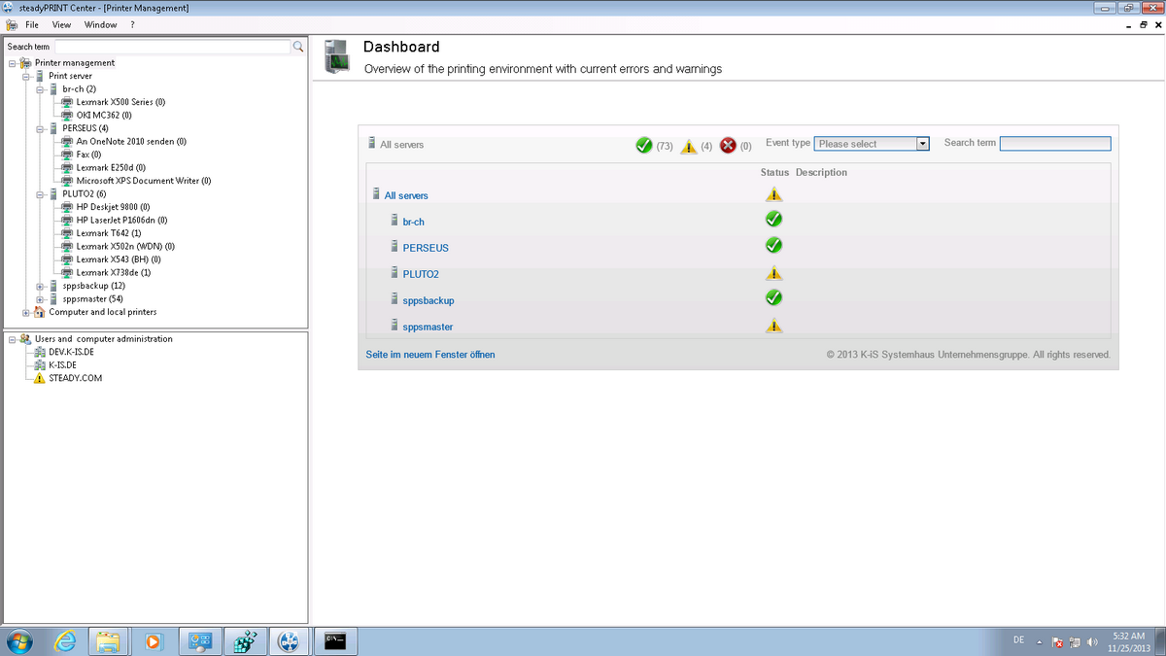Open the br-ch server link in dashboard
This screenshot has height=656, width=1166.
click(413, 222)
